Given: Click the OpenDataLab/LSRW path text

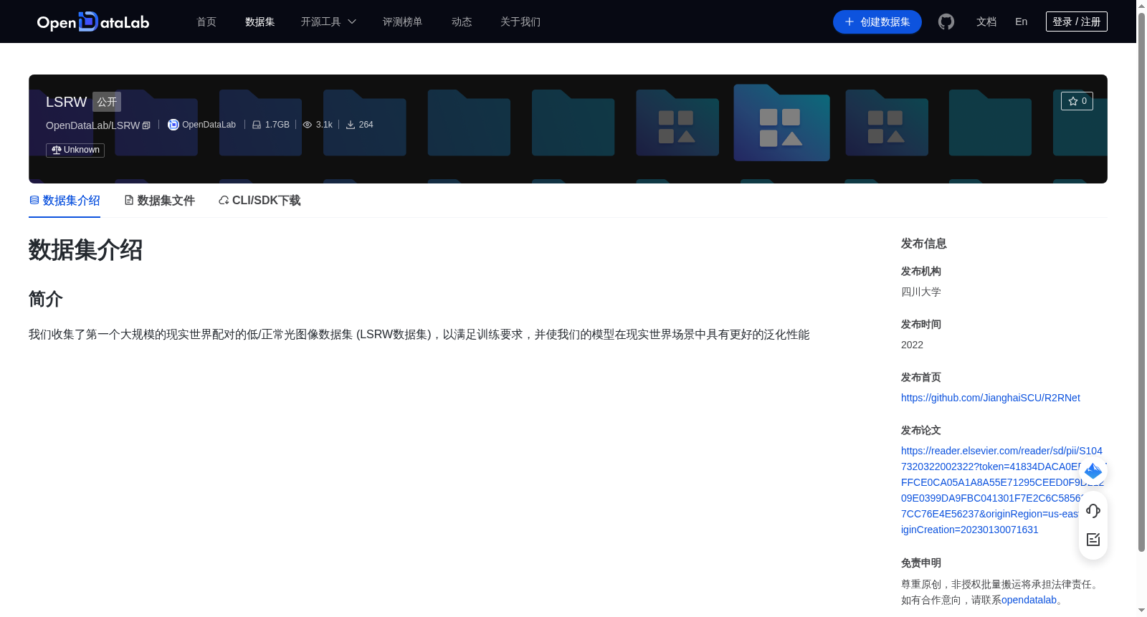Looking at the screenshot, I should [x=92, y=125].
